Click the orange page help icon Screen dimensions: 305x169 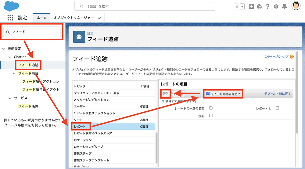point(292,56)
